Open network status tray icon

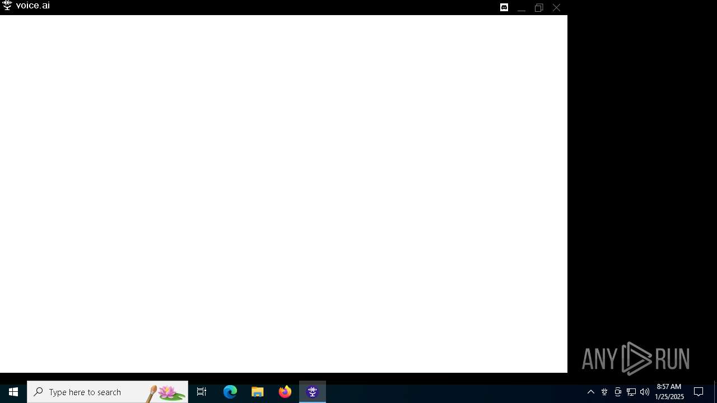pyautogui.click(x=631, y=392)
